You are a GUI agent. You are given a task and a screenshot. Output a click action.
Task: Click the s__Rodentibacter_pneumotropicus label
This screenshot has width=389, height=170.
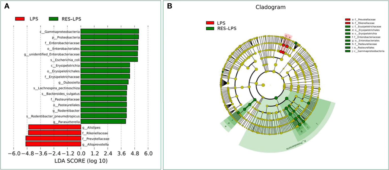click(53, 116)
